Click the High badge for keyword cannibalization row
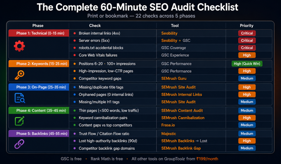This screenshot has height=164, width=281. (x=247, y=118)
